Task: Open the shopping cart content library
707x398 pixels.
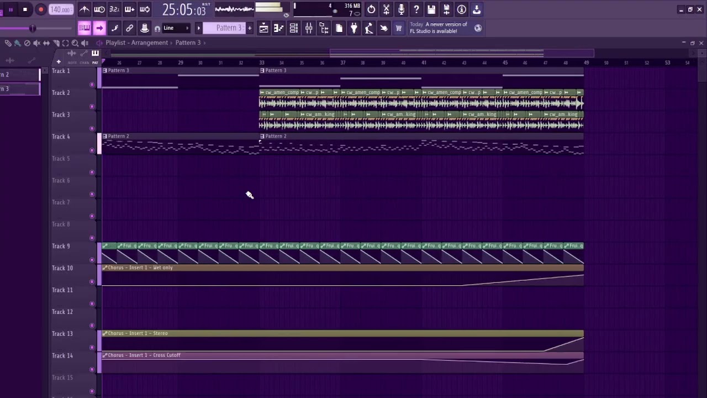Action: [399, 28]
